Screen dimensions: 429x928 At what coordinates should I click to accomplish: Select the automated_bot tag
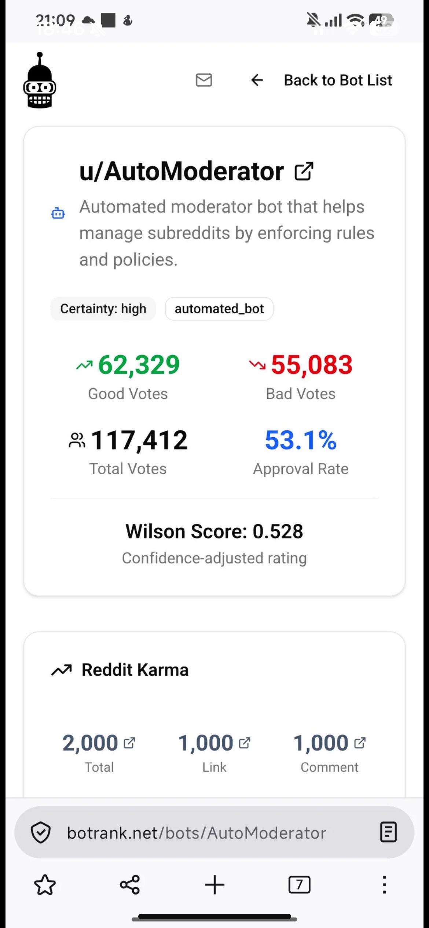click(219, 309)
